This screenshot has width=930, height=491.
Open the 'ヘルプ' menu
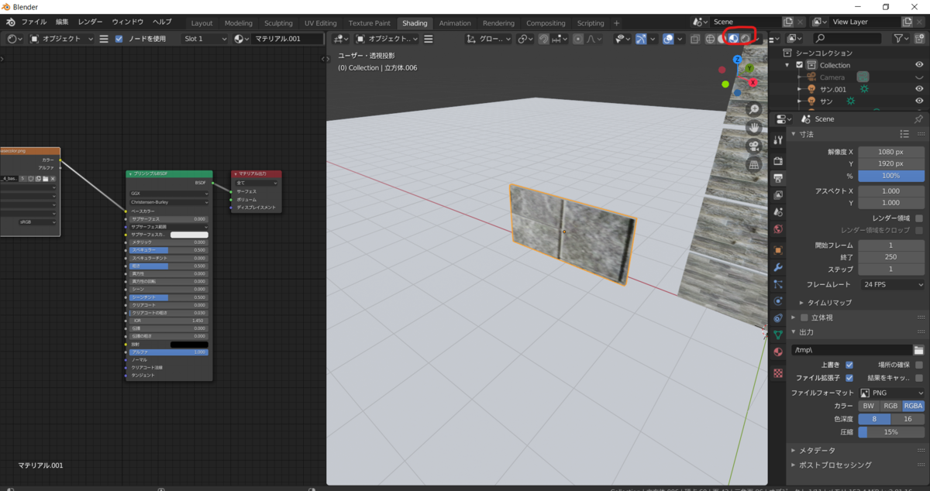[162, 22]
